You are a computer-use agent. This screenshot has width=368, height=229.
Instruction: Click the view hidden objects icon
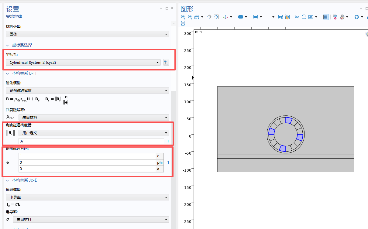pyautogui.click(x=311, y=17)
